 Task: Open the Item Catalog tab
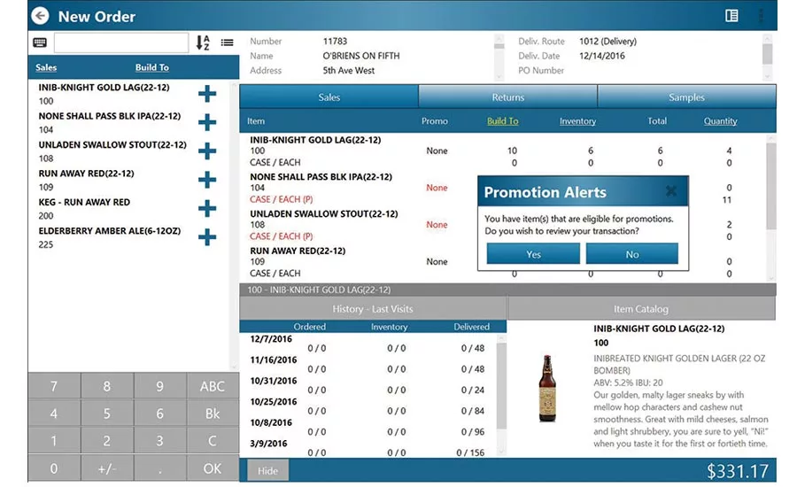(641, 308)
